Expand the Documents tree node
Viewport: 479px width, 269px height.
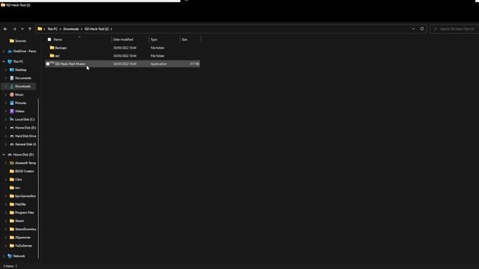(6, 78)
